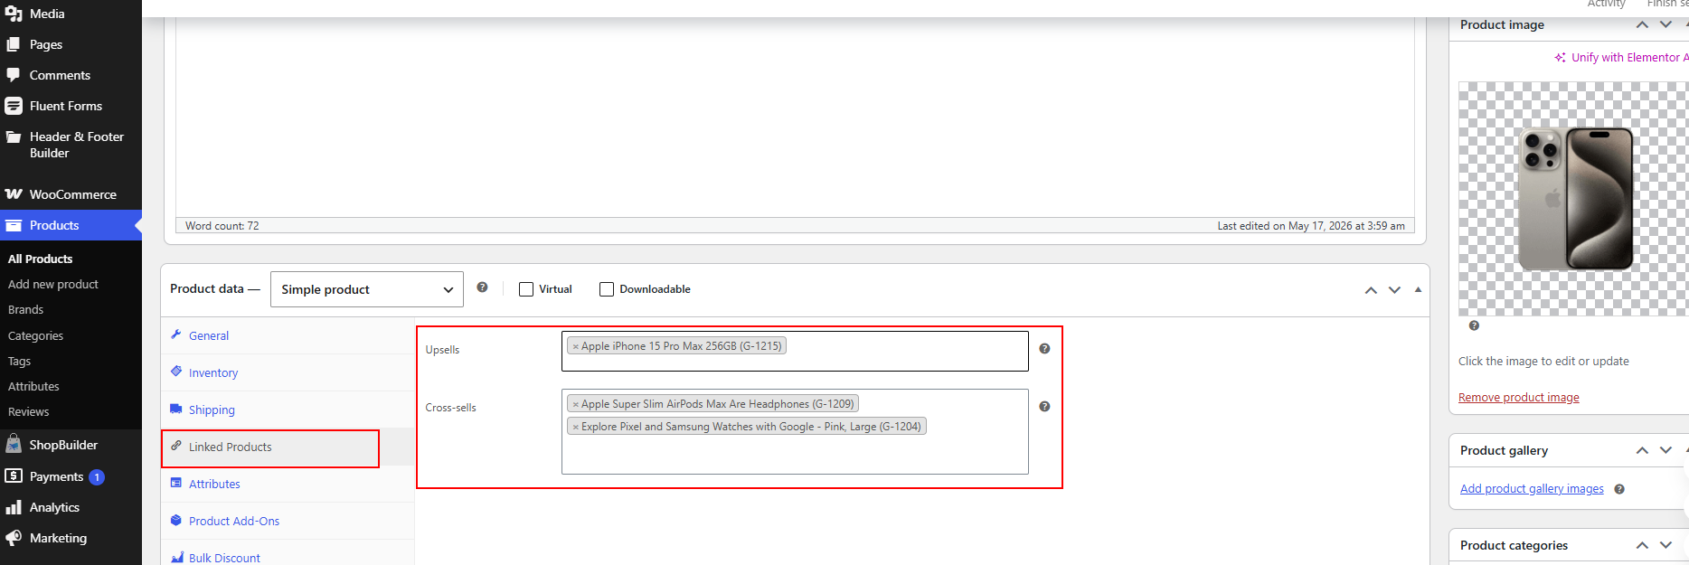Switch to the Inventory tab
1689x565 pixels.
pyautogui.click(x=288, y=372)
